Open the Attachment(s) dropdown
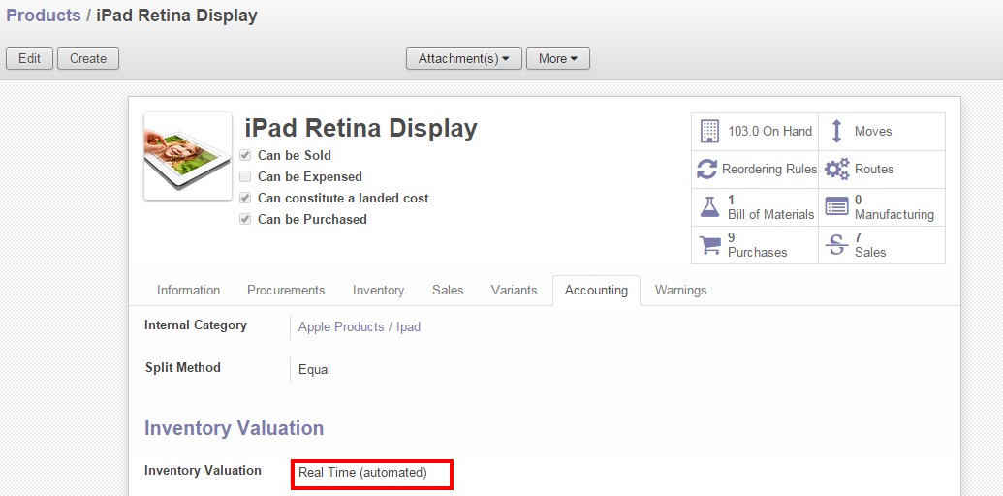1003x496 pixels. coord(464,59)
